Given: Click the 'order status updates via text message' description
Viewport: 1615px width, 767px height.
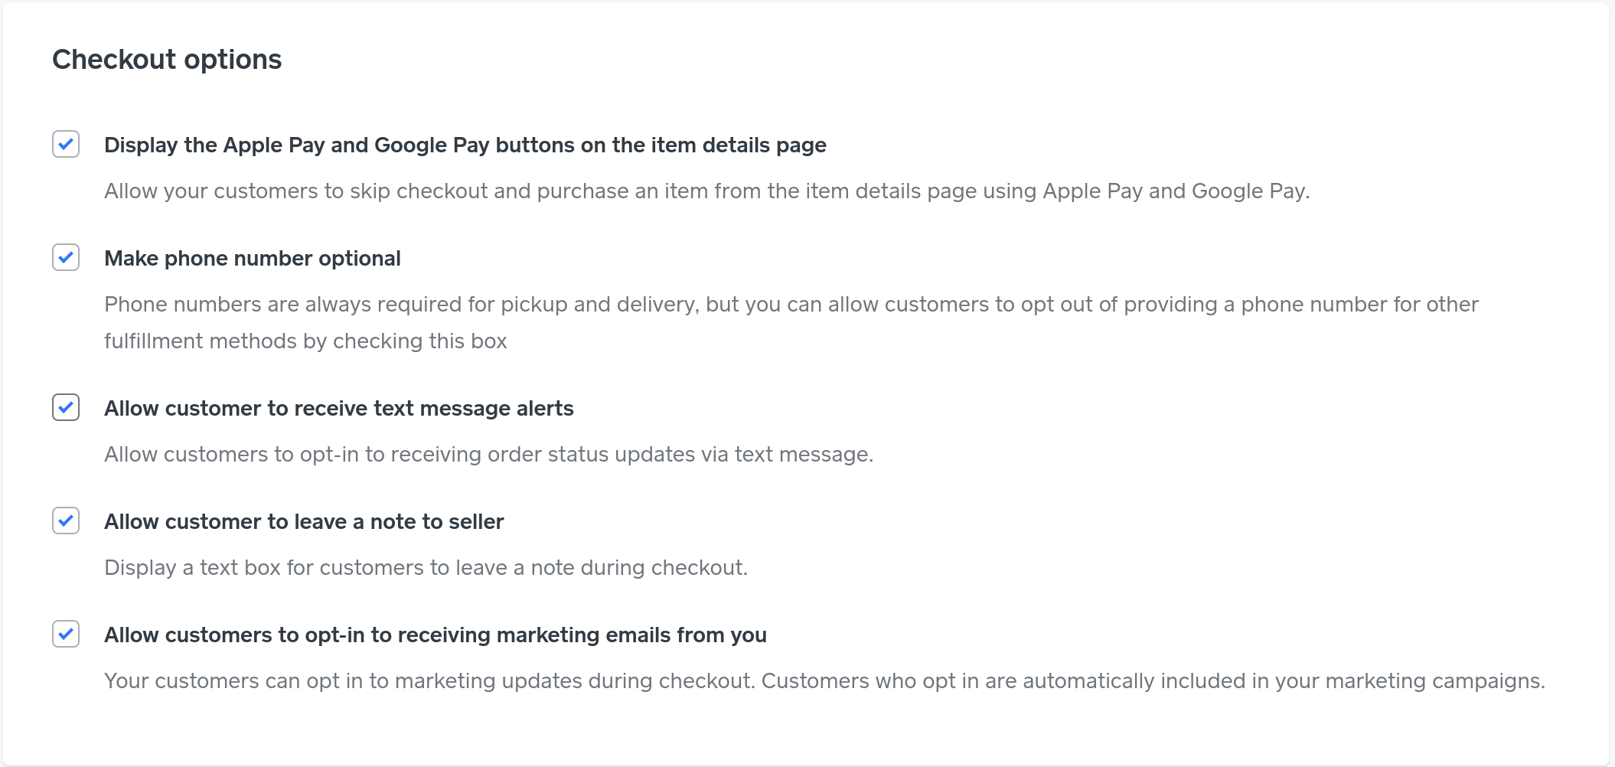Looking at the screenshot, I should pos(488,454).
